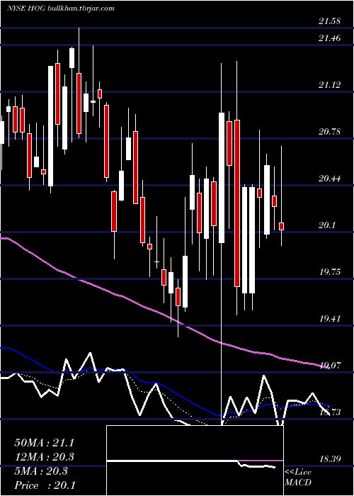
Task: Click the 20.44 price label
Action: (x=330, y=179)
